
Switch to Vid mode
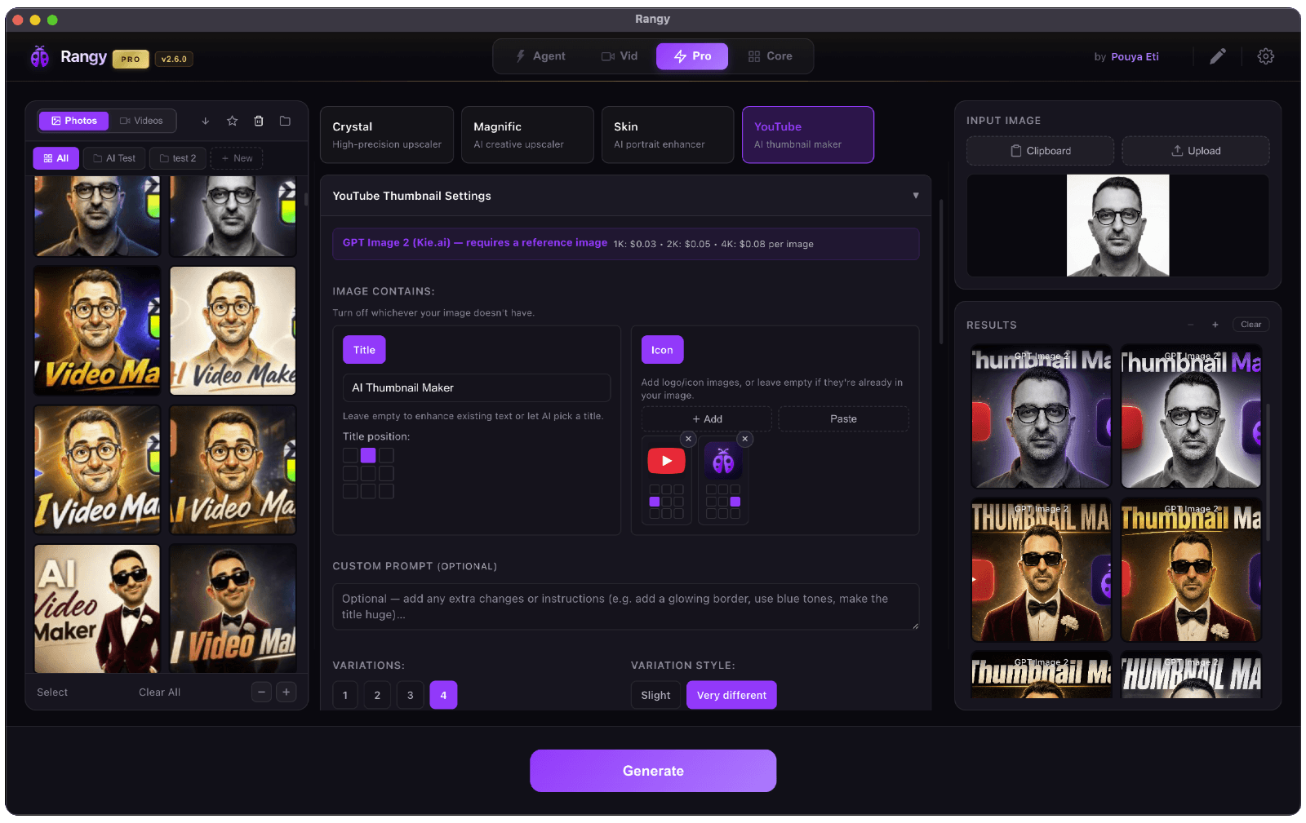tap(620, 56)
